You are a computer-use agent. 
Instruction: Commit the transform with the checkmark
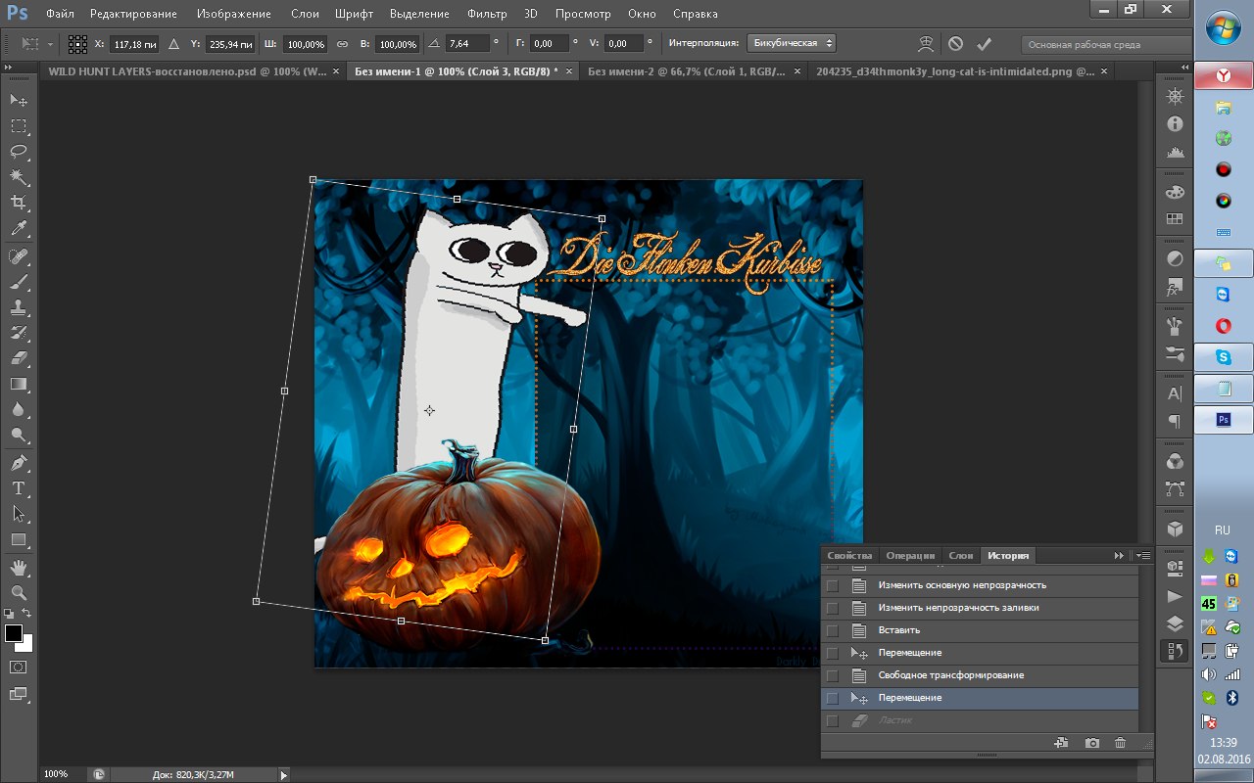click(985, 44)
